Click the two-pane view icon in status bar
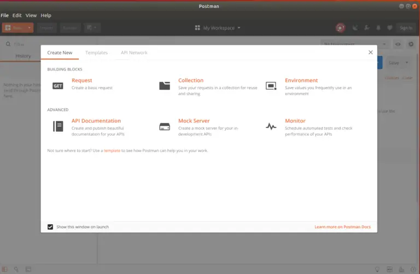420x274 pixels. pos(389,269)
